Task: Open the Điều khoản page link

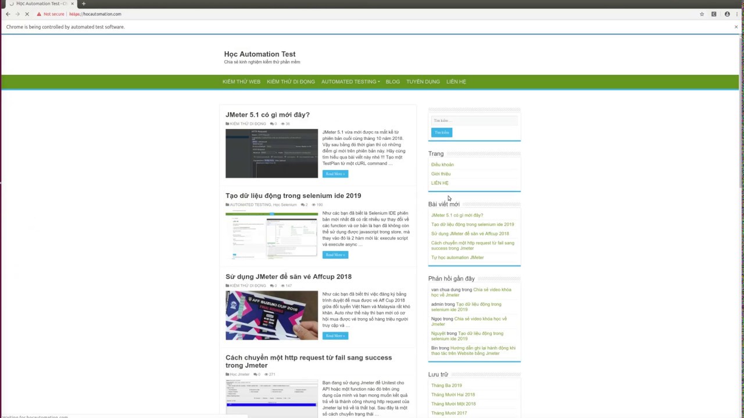Action: [x=442, y=165]
